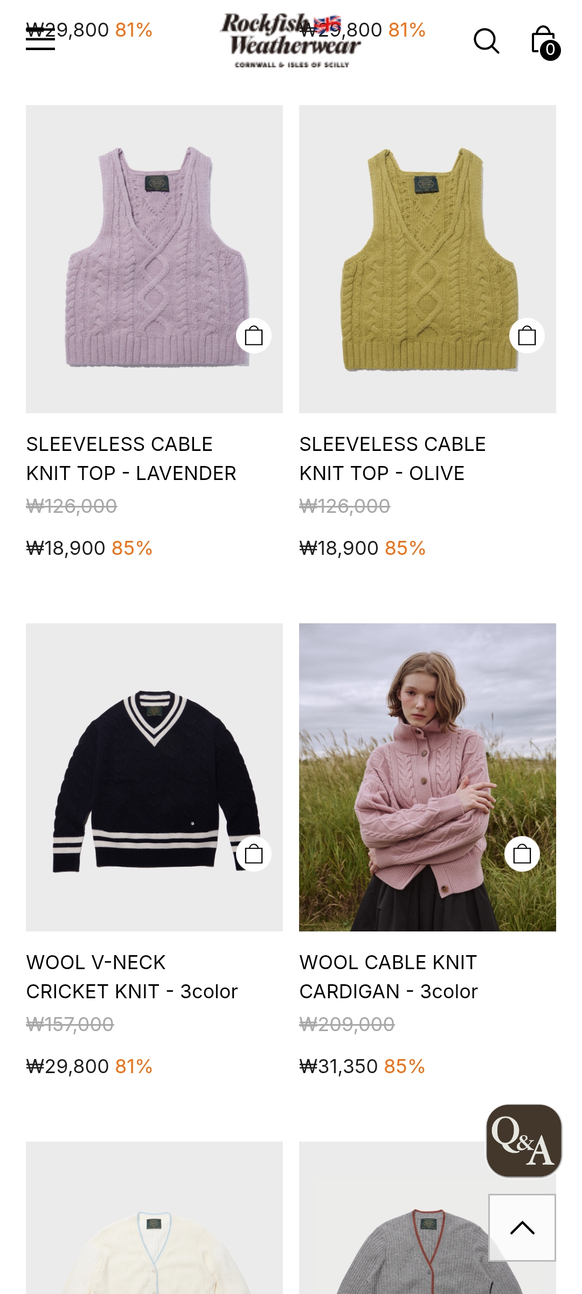View olive sleeveless knit product image
582x1294 pixels.
[427, 259]
